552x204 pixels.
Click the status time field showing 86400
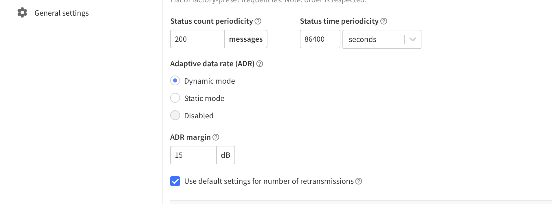(x=320, y=39)
